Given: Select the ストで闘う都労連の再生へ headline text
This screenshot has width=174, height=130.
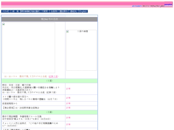Looking at the screenshot, I should tap(15, 97).
